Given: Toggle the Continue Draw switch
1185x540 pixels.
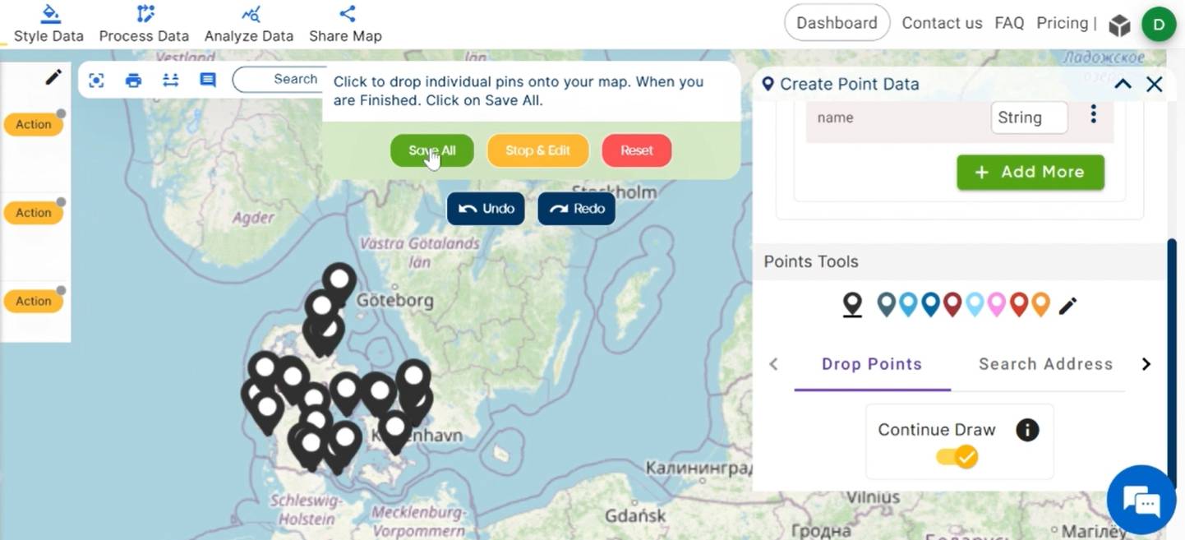Looking at the screenshot, I should point(957,457).
